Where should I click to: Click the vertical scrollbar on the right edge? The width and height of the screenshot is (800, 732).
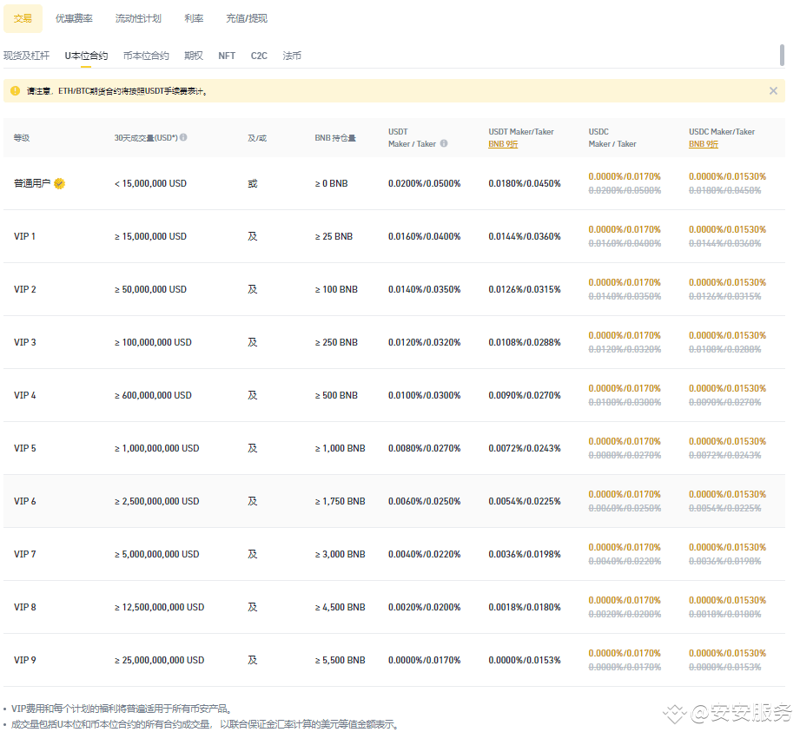pyautogui.click(x=782, y=54)
